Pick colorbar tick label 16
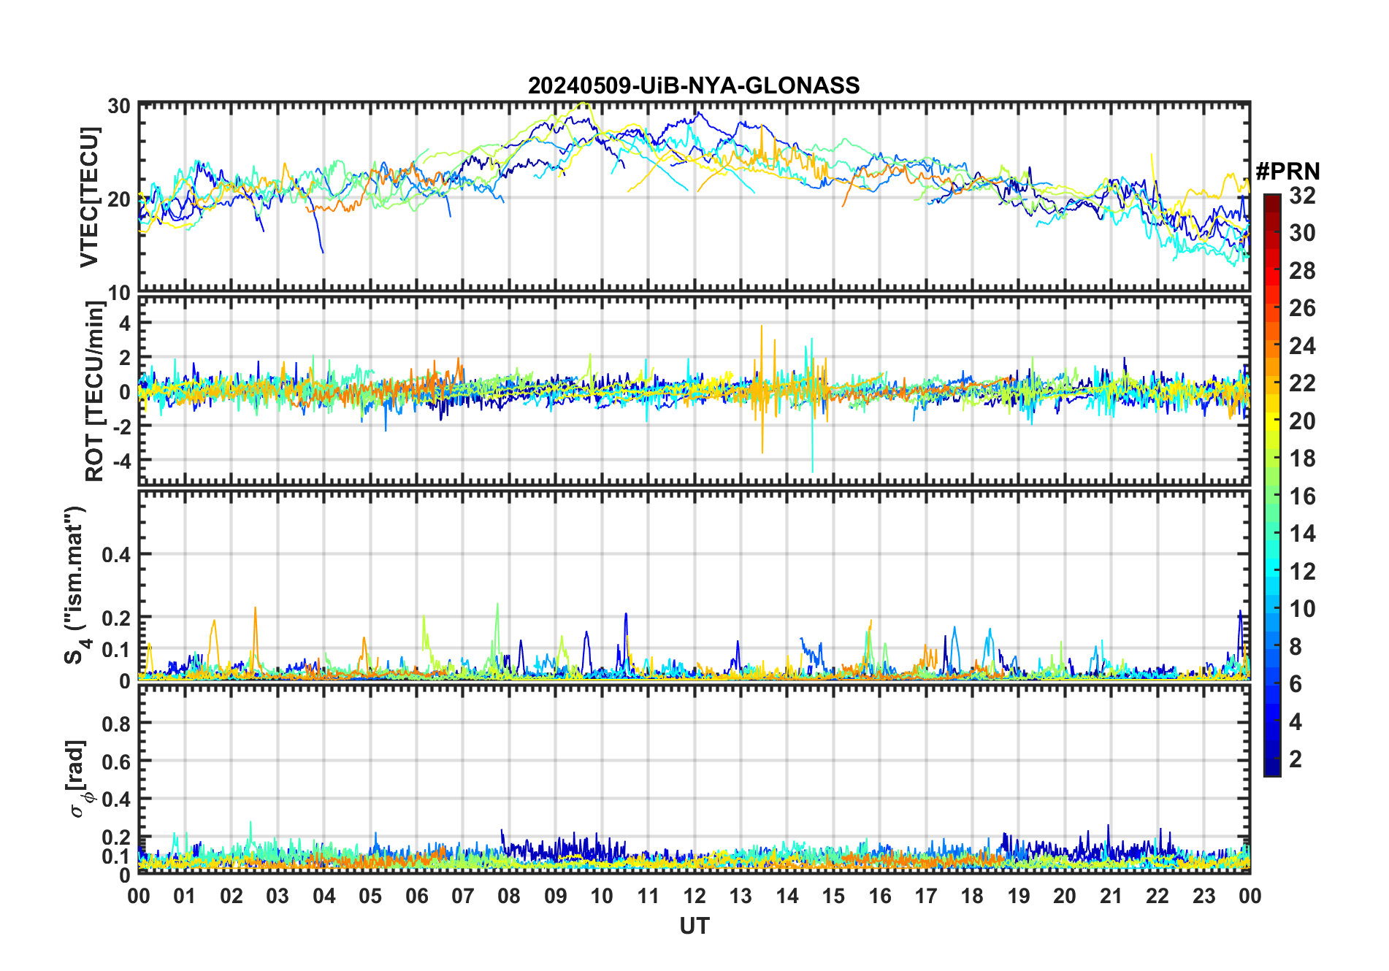The width and height of the screenshot is (1389, 971). (x=1302, y=496)
